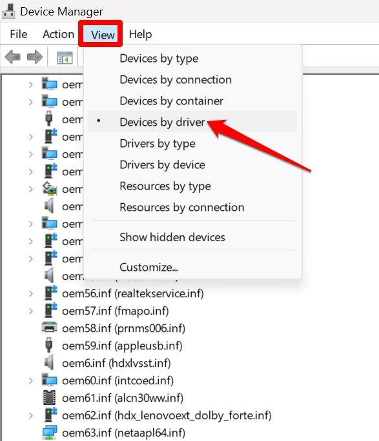Open the File menu

19,34
